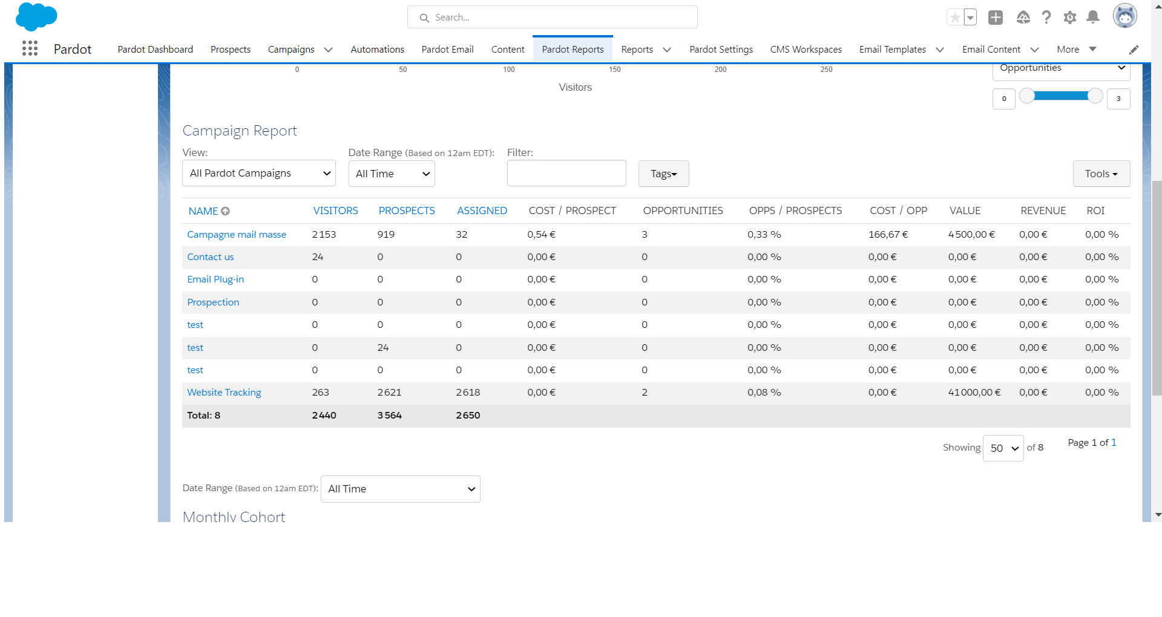Open the Campaign Report date range dropdown
1162x617 pixels.
pyautogui.click(x=392, y=174)
